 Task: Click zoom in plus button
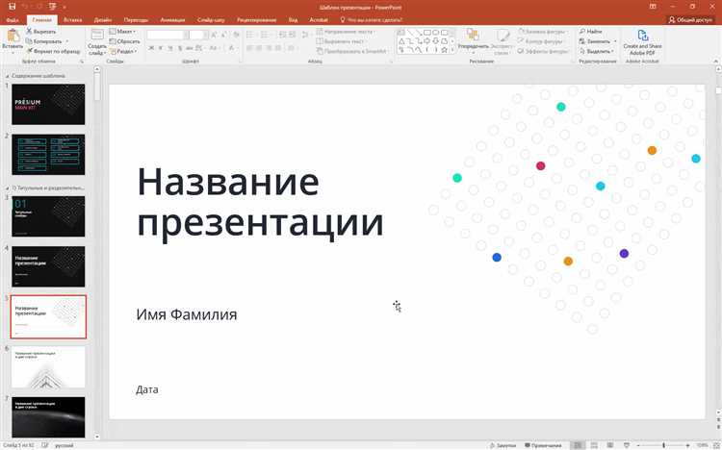[x=688, y=445]
